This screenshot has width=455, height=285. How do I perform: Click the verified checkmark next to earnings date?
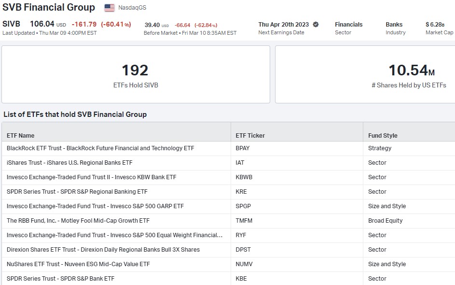pos(316,24)
